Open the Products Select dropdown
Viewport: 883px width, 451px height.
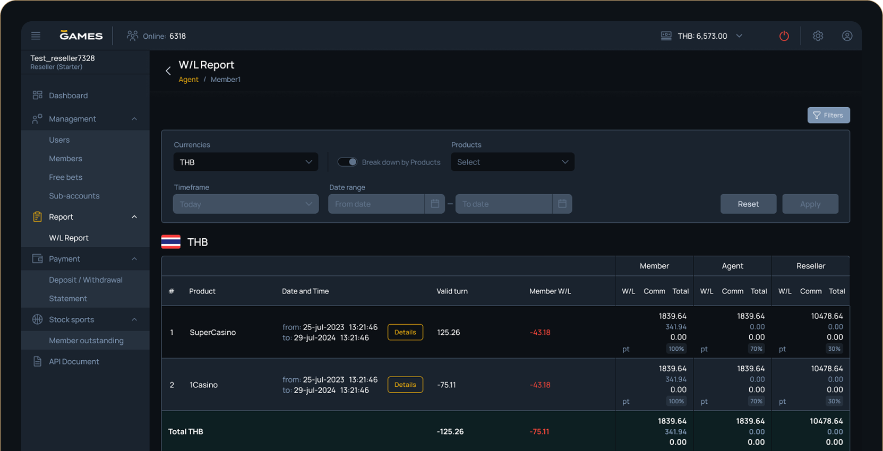[x=512, y=162]
